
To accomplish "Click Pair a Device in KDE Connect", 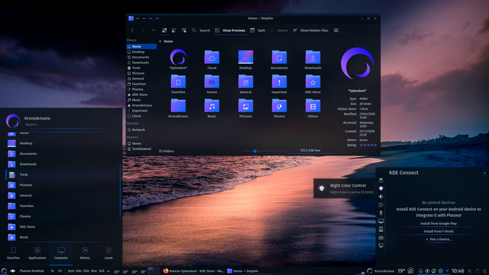I will coord(438,239).
